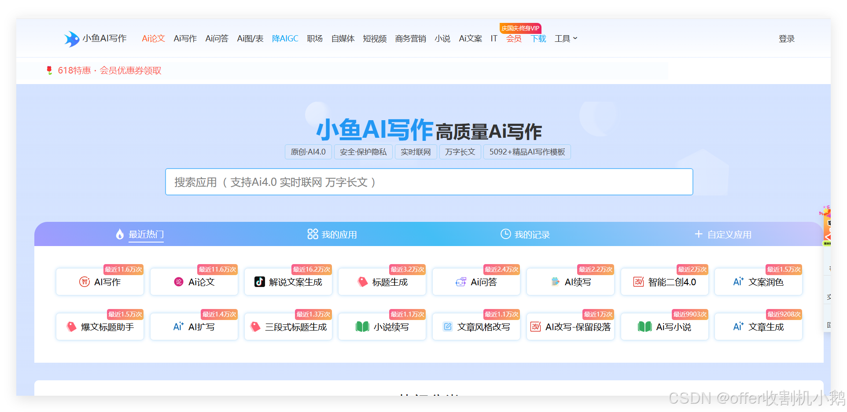Click the tag icon on 标题生成 card

click(362, 282)
